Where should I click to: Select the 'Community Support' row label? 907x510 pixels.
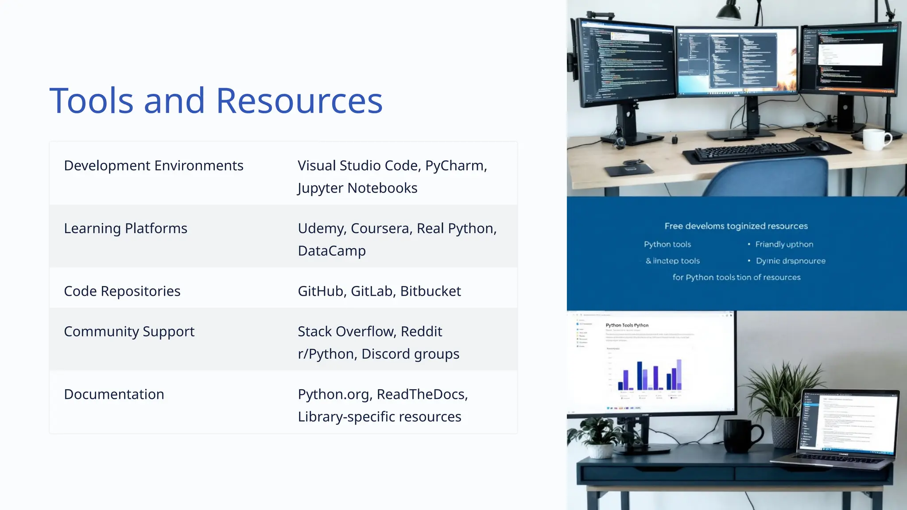129,332
